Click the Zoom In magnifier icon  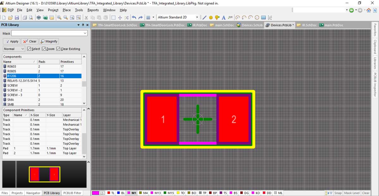[x=59, y=18]
